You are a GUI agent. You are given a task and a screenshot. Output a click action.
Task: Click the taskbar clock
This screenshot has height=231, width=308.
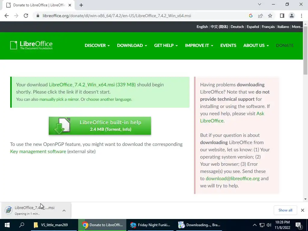point(282,225)
